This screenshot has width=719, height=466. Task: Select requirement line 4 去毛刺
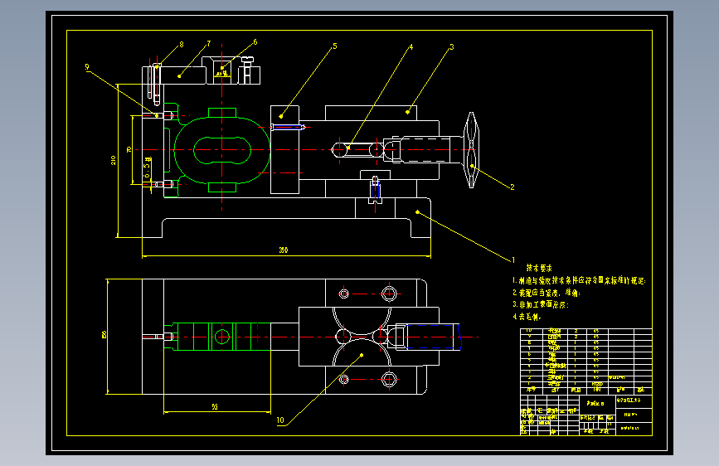pyautogui.click(x=527, y=317)
